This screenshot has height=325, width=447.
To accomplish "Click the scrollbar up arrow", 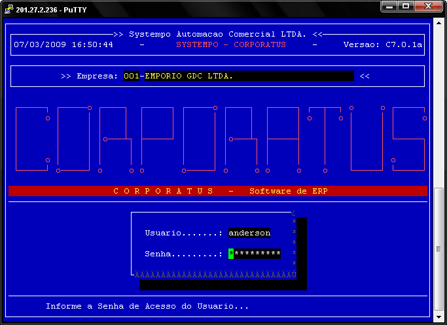I will 438,23.
